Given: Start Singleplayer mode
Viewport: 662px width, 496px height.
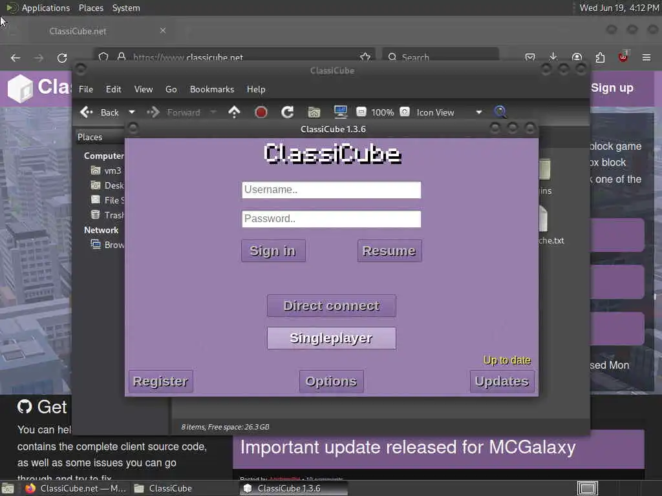Looking at the screenshot, I should 332,338.
